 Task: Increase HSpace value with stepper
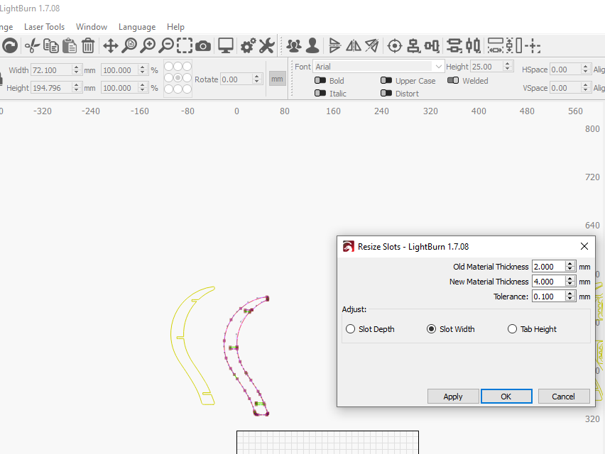point(586,67)
